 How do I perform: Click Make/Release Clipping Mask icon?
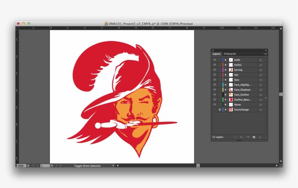[241, 137]
